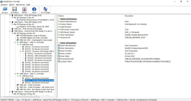Screen dimensions: 191x101
Task: Select Port2 USB Composite Device entry
Action: 40,56
